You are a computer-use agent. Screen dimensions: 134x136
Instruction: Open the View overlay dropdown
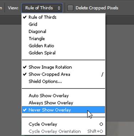tap(42, 8)
